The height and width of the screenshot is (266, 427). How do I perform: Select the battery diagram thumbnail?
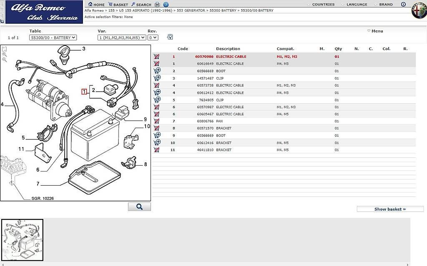click(22, 240)
